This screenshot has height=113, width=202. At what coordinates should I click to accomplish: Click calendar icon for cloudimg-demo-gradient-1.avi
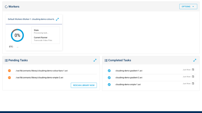(193, 69)
